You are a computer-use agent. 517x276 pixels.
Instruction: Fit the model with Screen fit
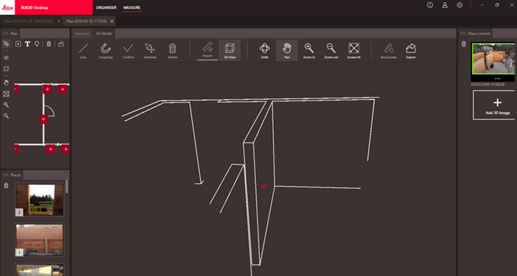(x=353, y=50)
